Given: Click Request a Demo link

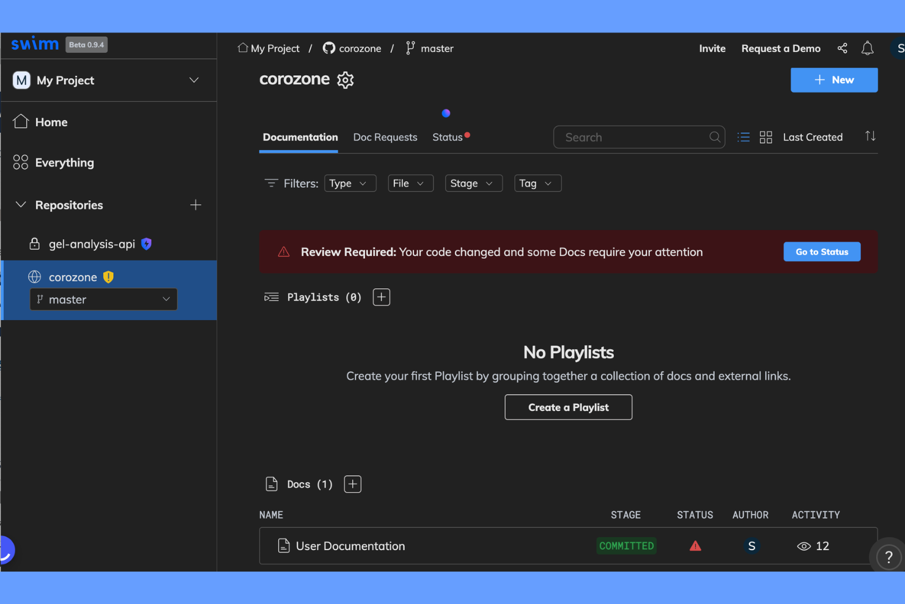Looking at the screenshot, I should pos(781,48).
